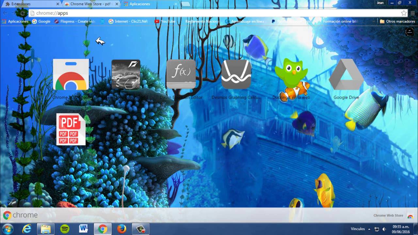Go back to the previous page
This screenshot has height=235, width=418.
tap(5, 13)
